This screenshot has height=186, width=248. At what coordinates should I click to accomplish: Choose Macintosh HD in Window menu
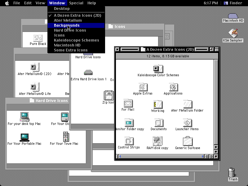76,45
